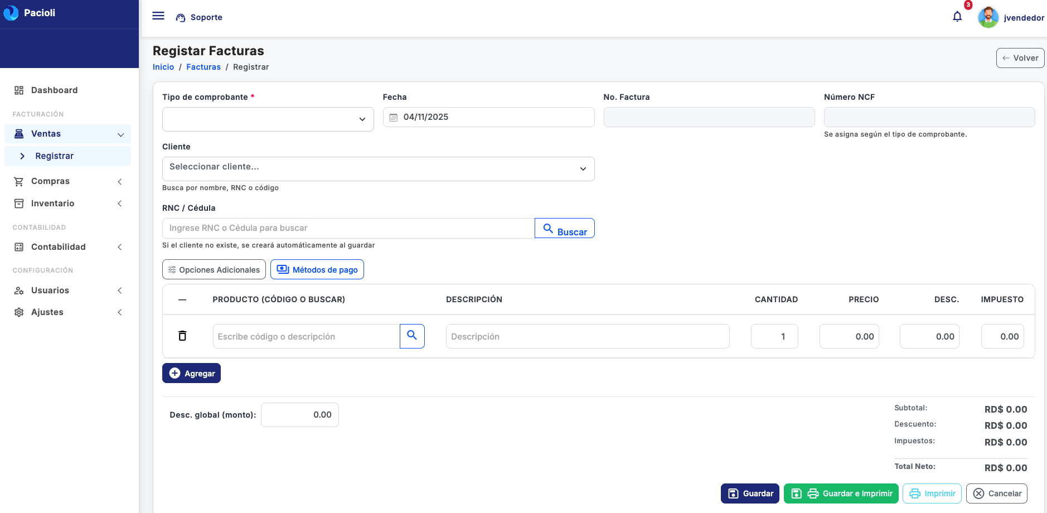Screen dimensions: 1047x513
Task: Add a new line with Agregar
Action: 191,373
